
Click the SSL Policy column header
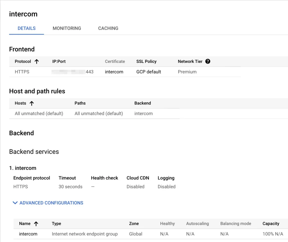(146, 61)
